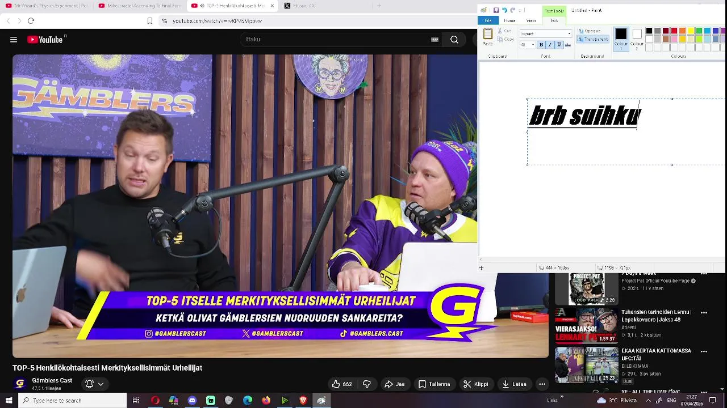
Task: Redo the Paint action
Action: point(512,10)
